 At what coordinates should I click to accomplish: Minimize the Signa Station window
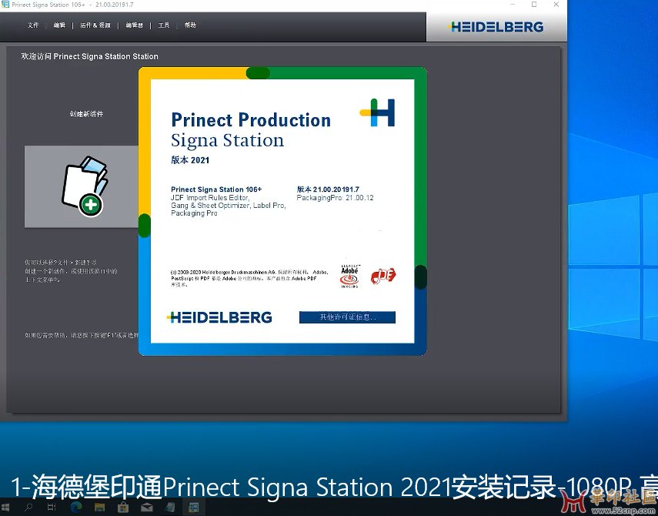pyautogui.click(x=513, y=5)
